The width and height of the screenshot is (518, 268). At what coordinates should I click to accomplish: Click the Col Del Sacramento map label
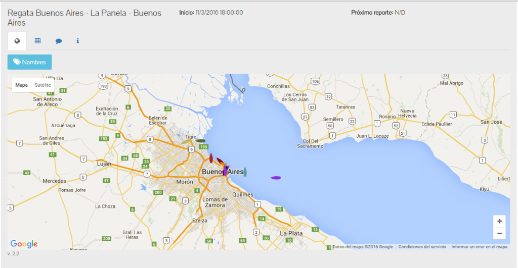pyautogui.click(x=310, y=143)
